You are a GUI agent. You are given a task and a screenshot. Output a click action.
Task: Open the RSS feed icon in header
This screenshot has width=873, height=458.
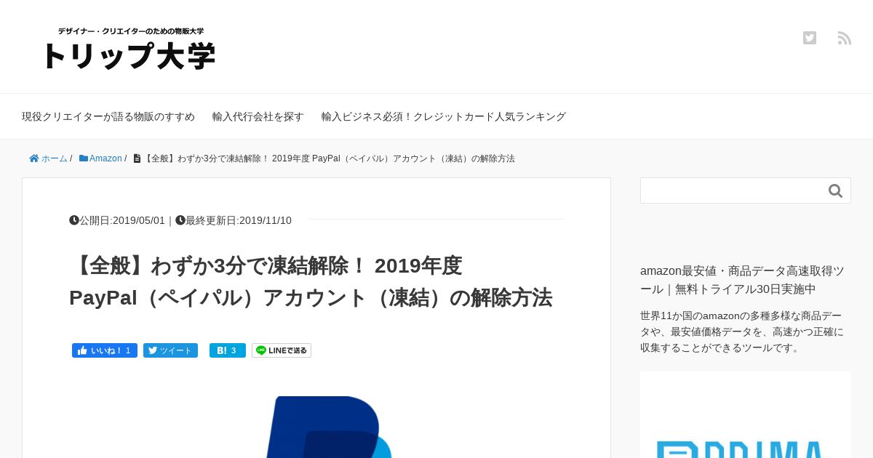(x=844, y=38)
